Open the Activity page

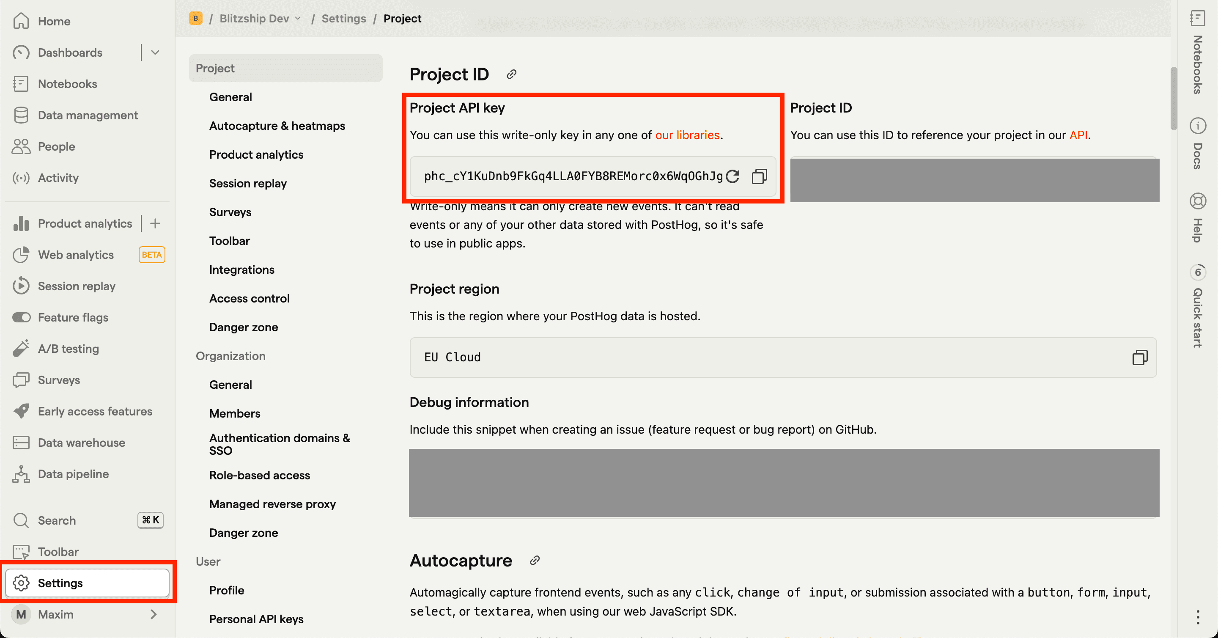coord(58,178)
